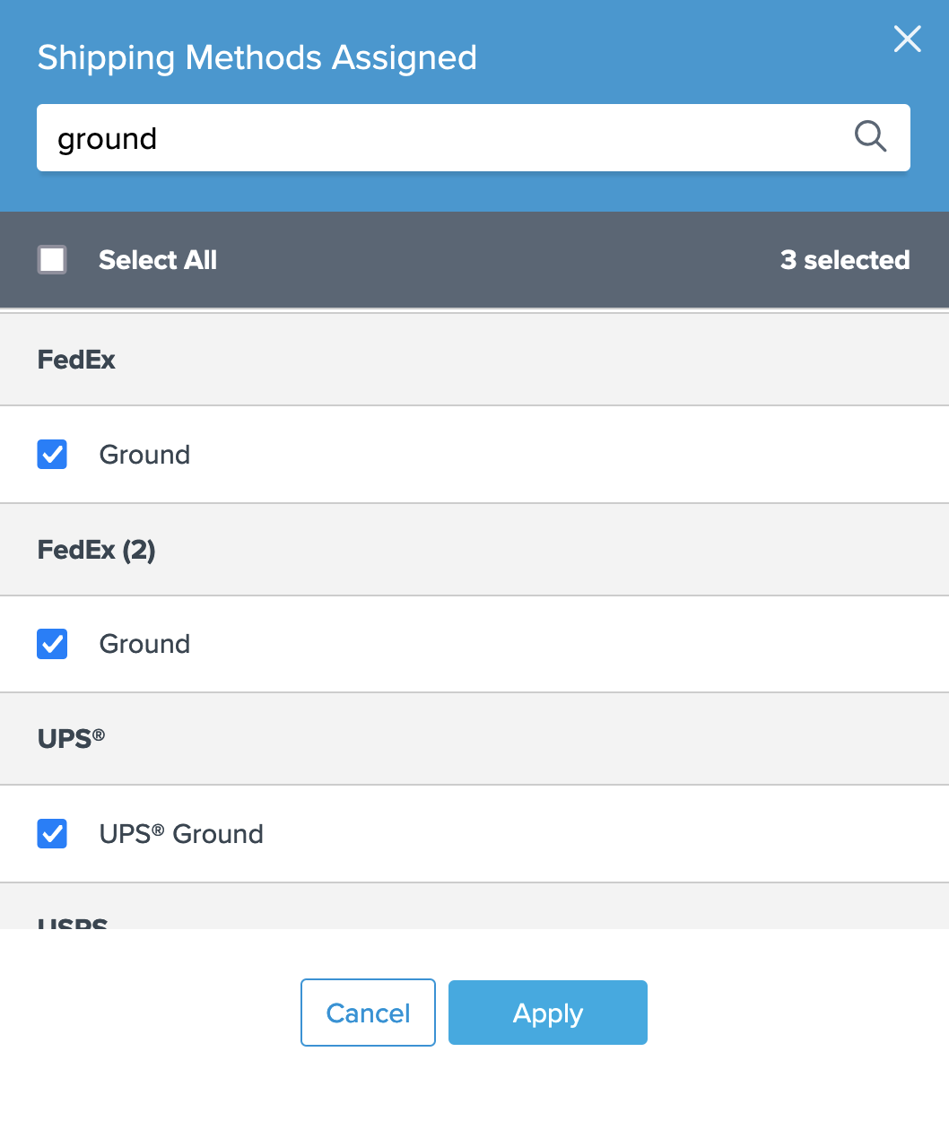Click the Select All label text

[x=158, y=260]
